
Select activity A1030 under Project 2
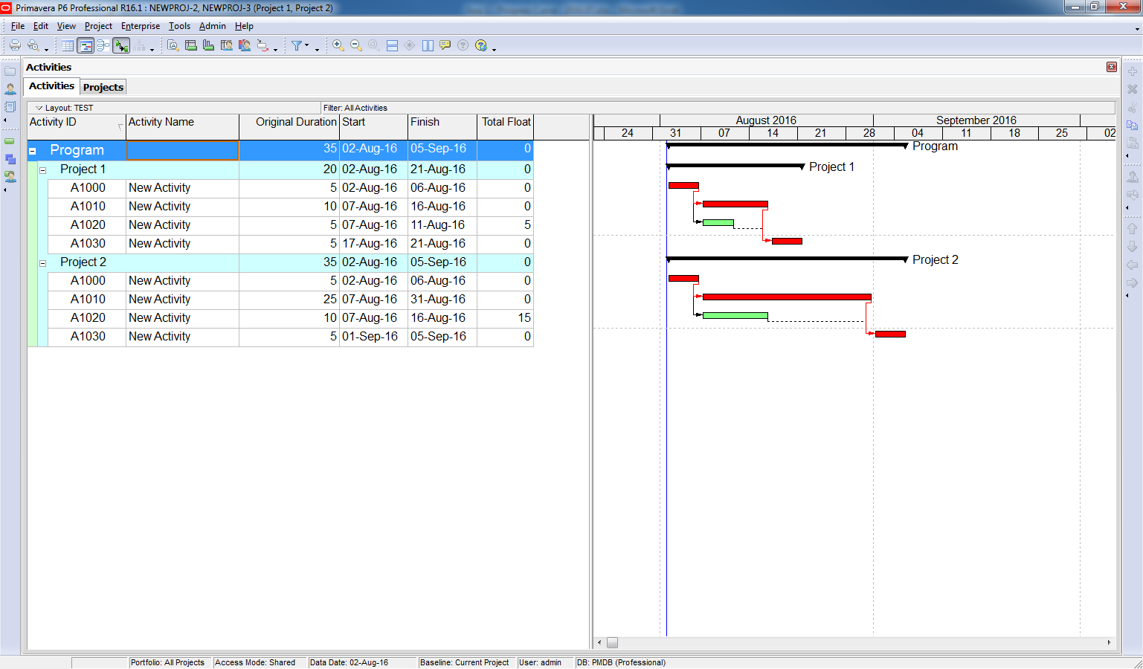point(89,336)
